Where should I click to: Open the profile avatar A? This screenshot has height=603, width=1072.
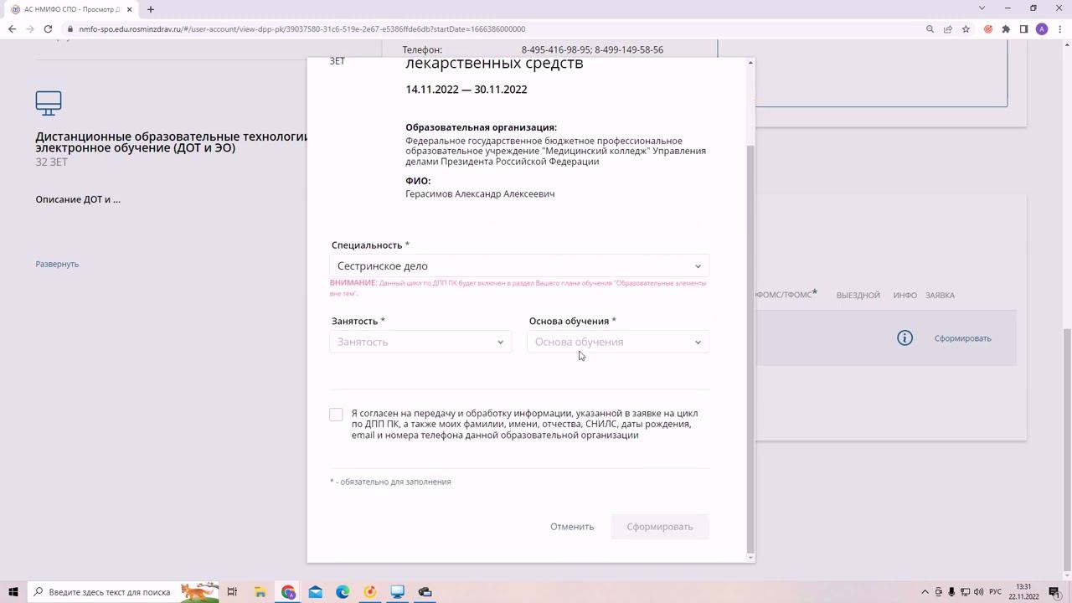coord(1042,28)
